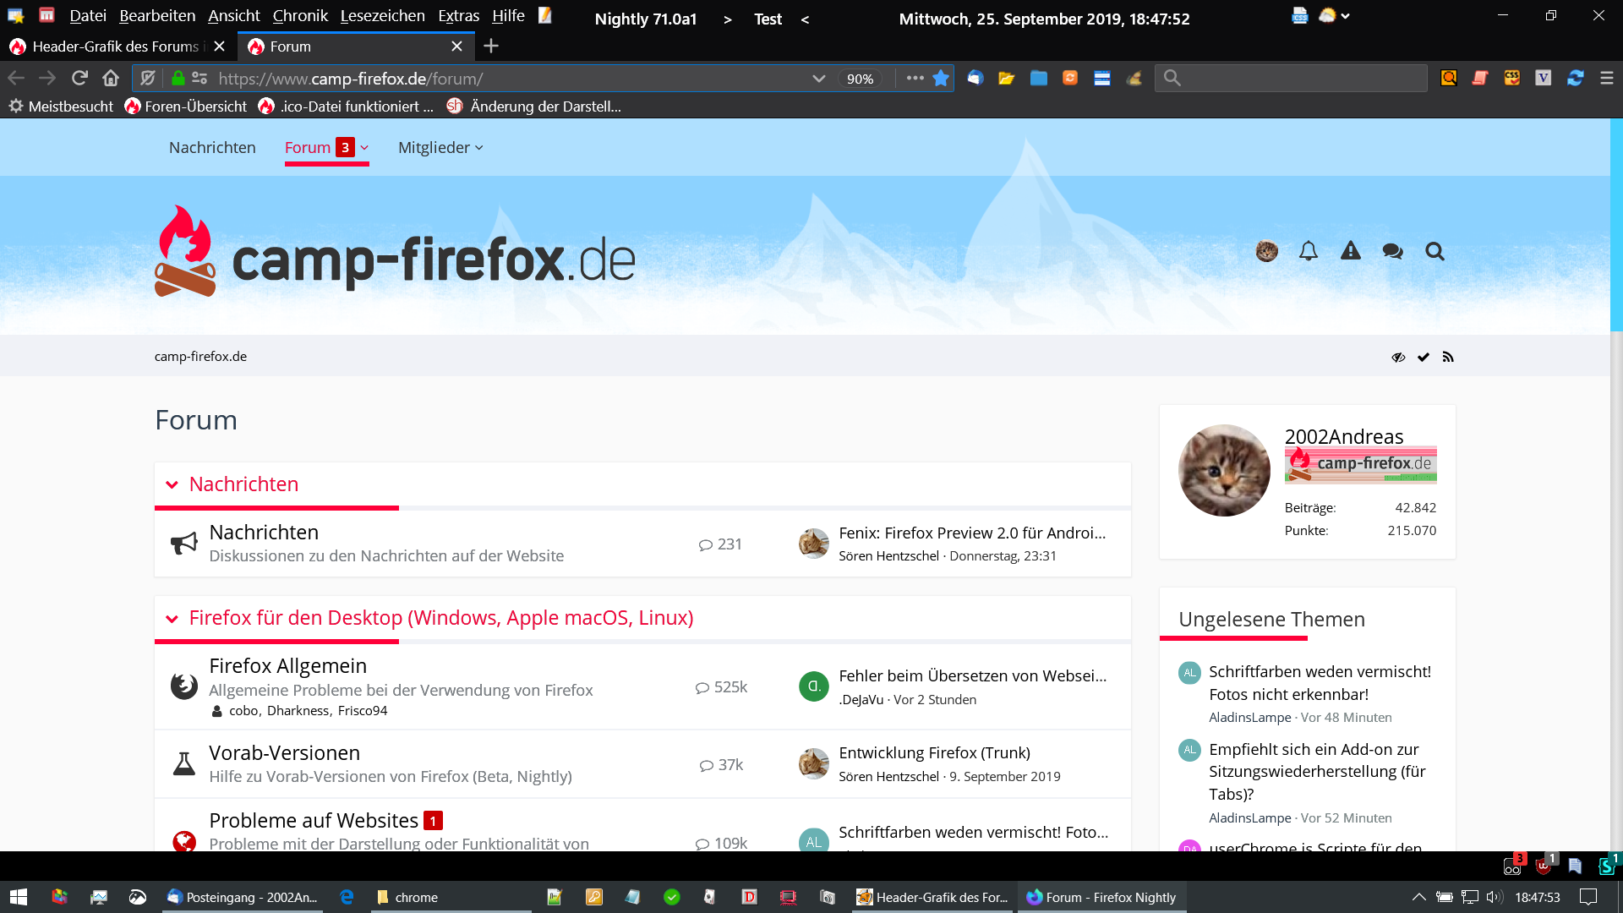Open Entwicklung Firefox (Trunk) thread
The width and height of the screenshot is (1623, 913).
click(x=934, y=752)
